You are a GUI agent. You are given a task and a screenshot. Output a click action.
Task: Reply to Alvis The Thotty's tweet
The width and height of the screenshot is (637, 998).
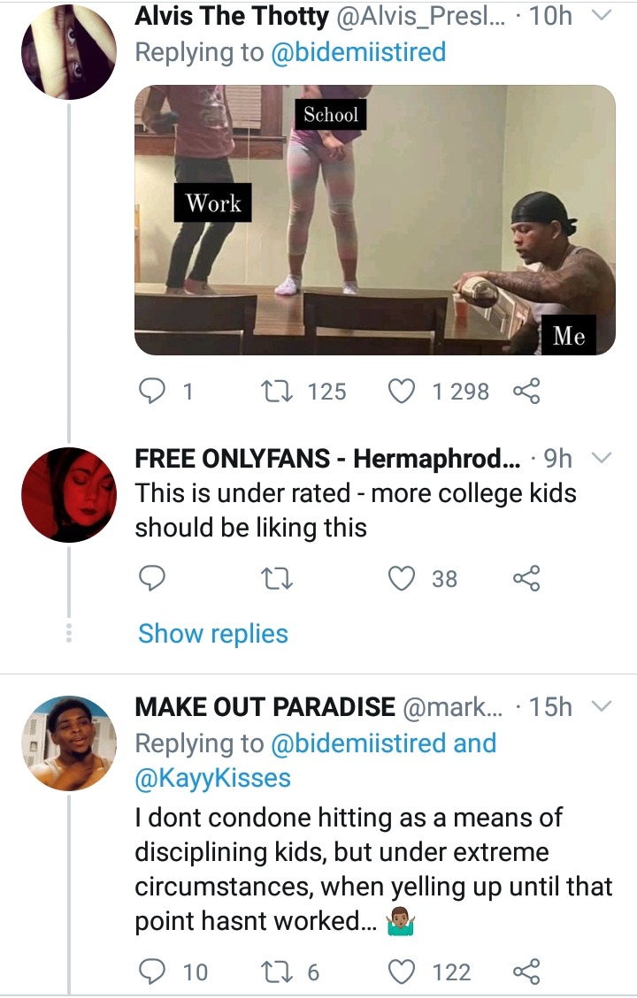click(152, 391)
